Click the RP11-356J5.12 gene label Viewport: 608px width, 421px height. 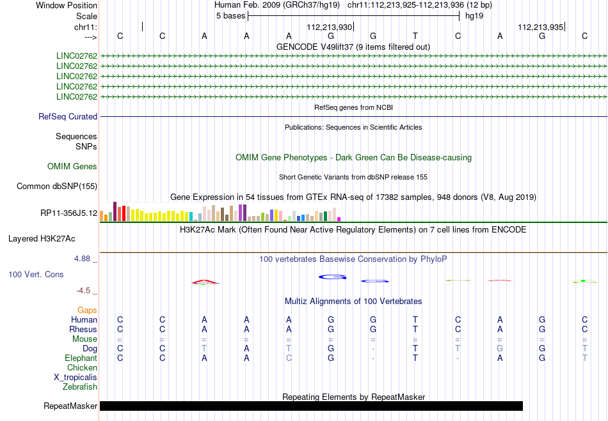pos(68,213)
